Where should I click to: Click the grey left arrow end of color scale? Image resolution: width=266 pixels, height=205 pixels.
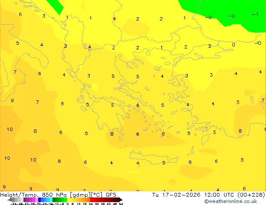pos(10,200)
